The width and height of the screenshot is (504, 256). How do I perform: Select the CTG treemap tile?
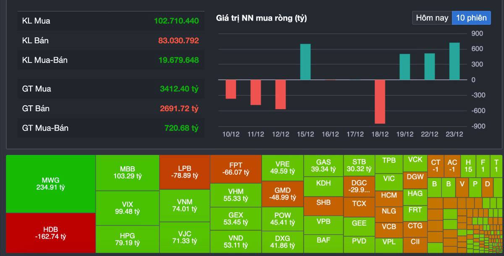(x=415, y=228)
